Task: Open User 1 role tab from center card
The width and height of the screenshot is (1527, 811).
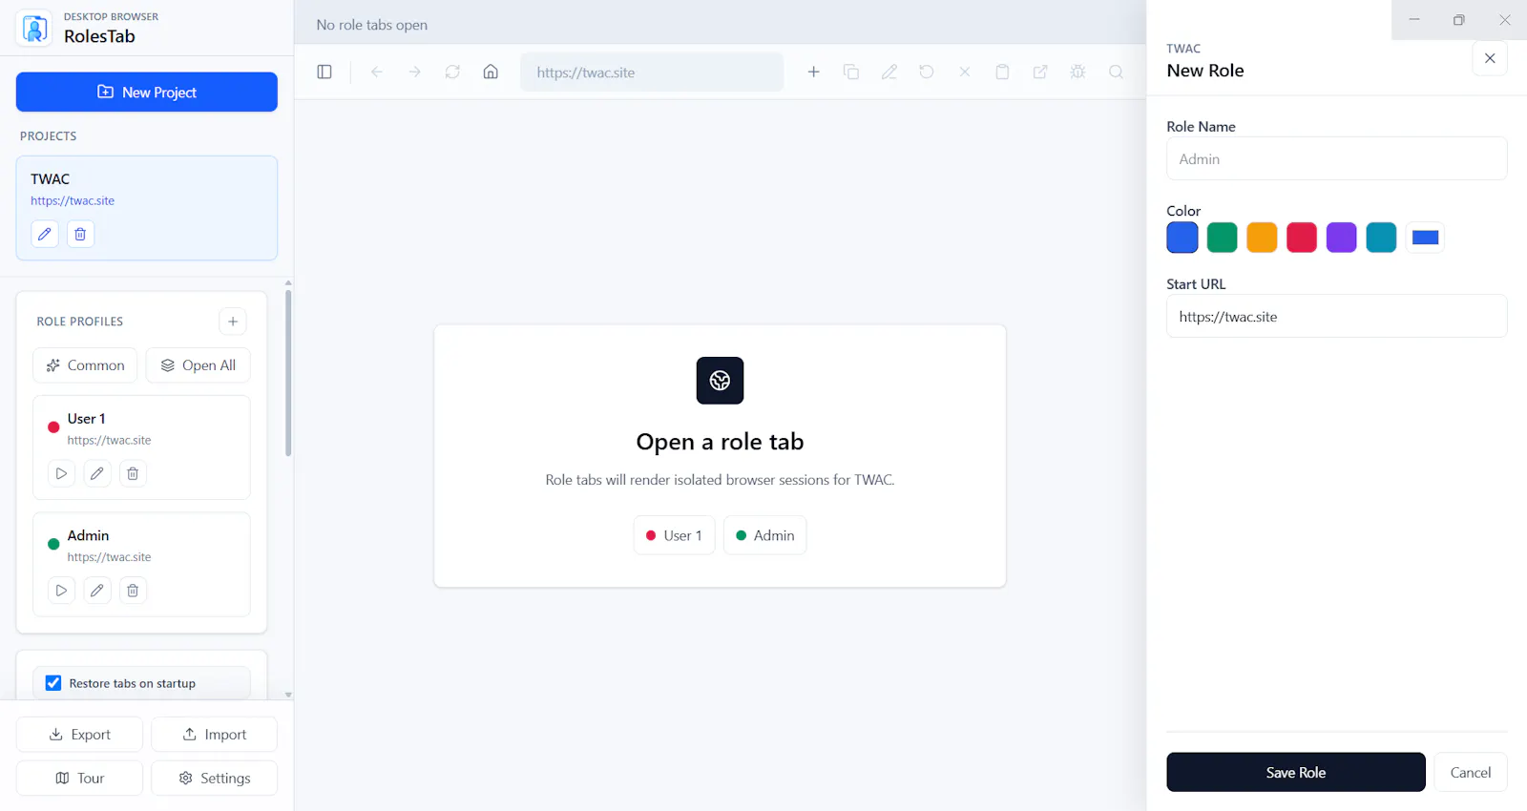Action: 674,535
